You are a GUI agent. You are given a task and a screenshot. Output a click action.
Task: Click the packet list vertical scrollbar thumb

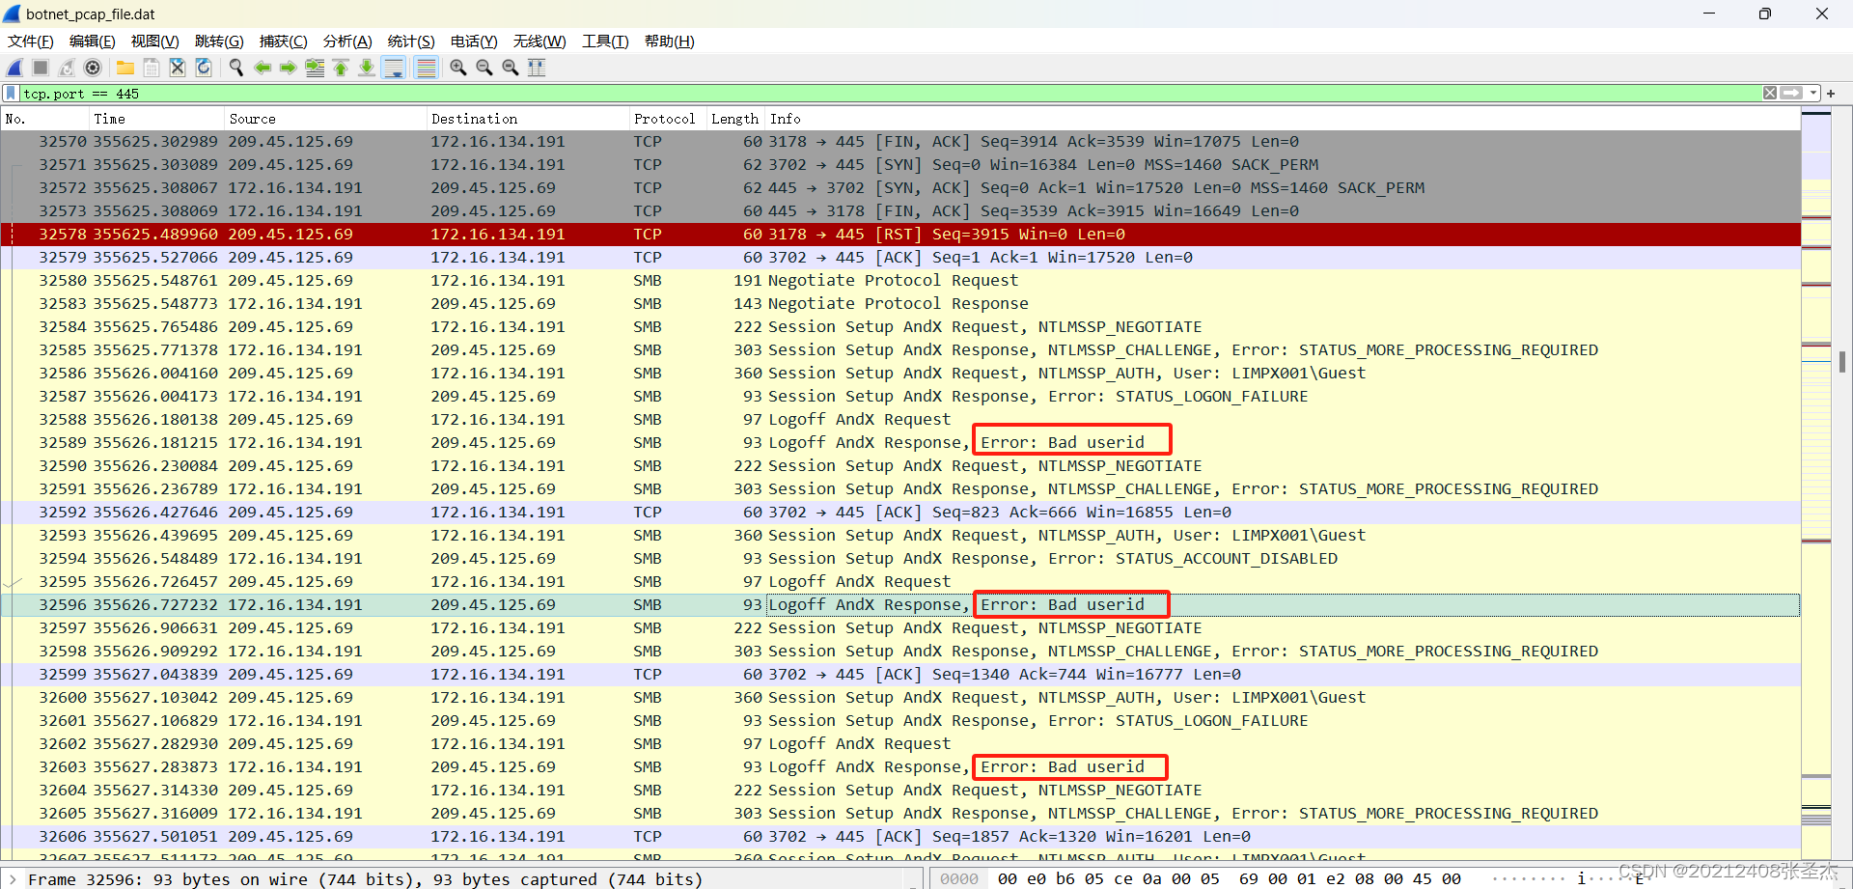point(1842,362)
